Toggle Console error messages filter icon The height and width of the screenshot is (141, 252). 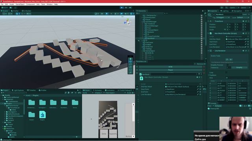[249, 106]
